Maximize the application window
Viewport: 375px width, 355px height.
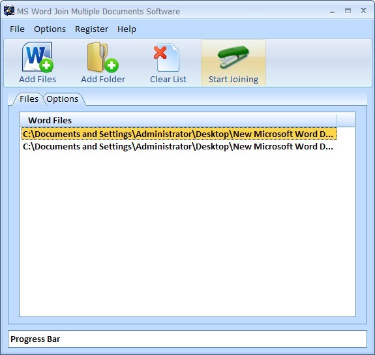[x=348, y=11]
